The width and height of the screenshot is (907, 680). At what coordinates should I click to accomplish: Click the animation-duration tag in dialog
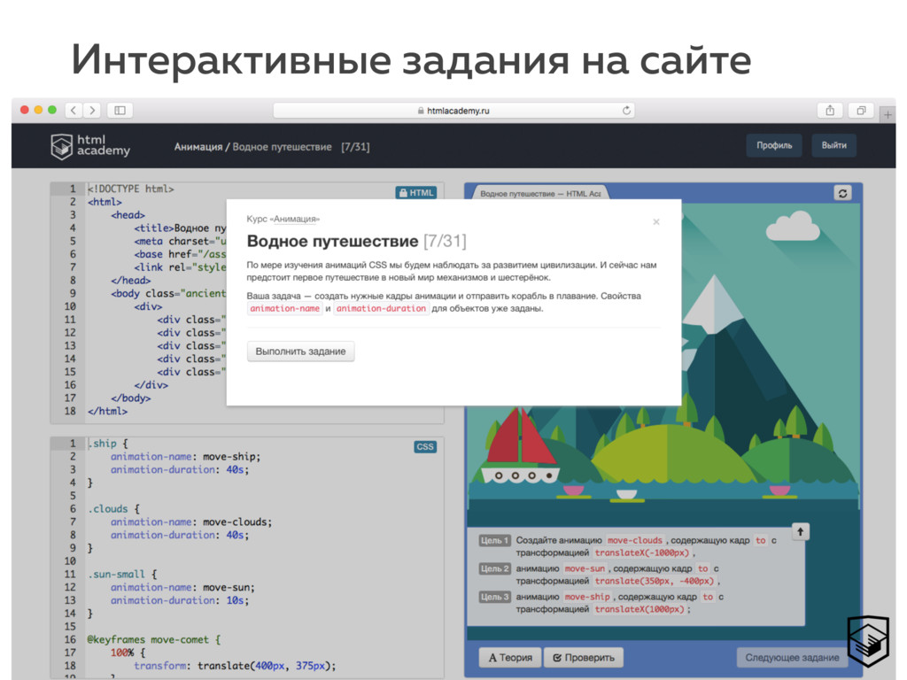[x=381, y=308]
